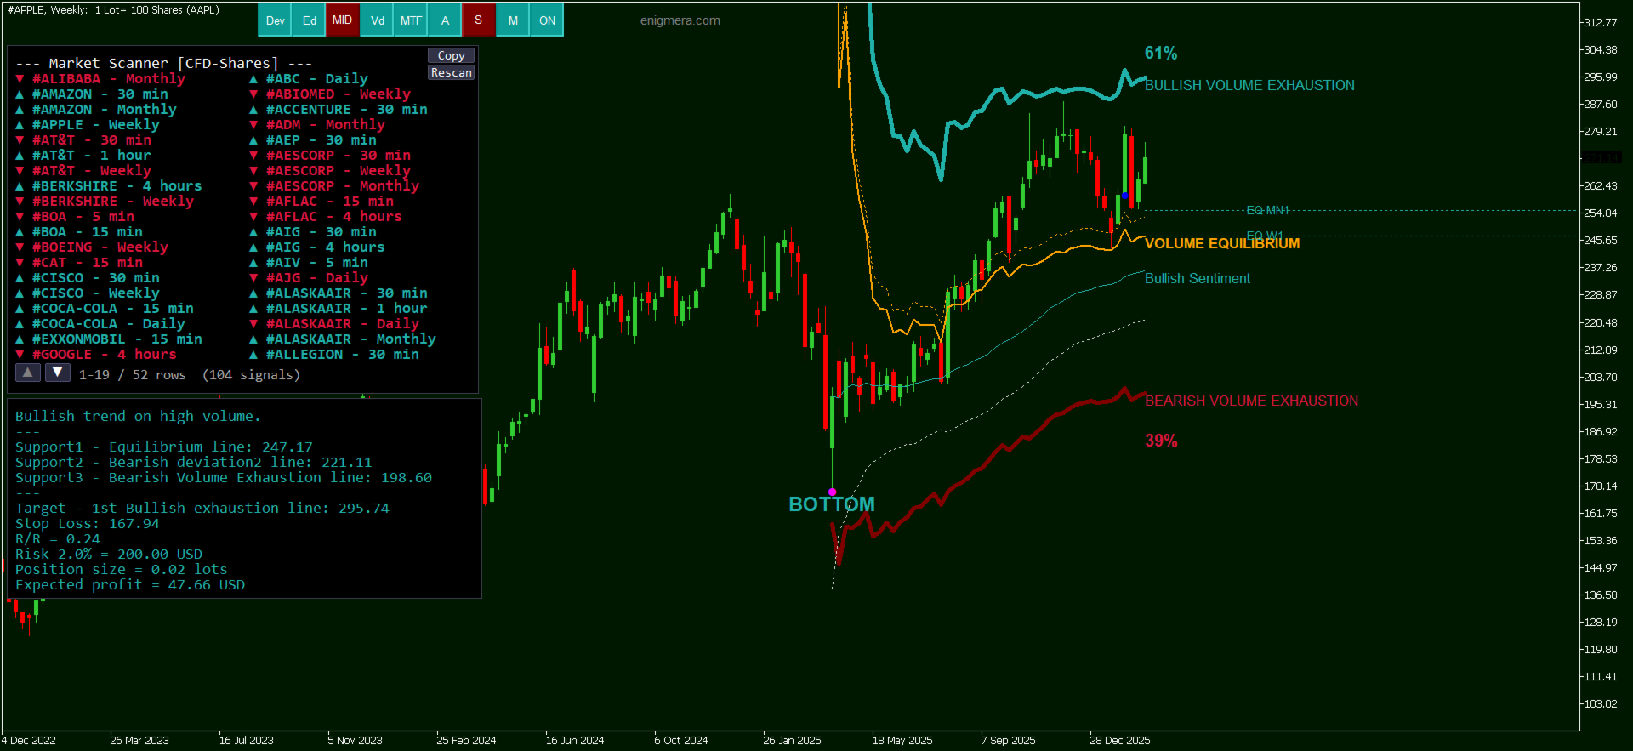Click the '1-19 / 52 rows' pager text
The image size is (1633, 751).
(x=133, y=375)
